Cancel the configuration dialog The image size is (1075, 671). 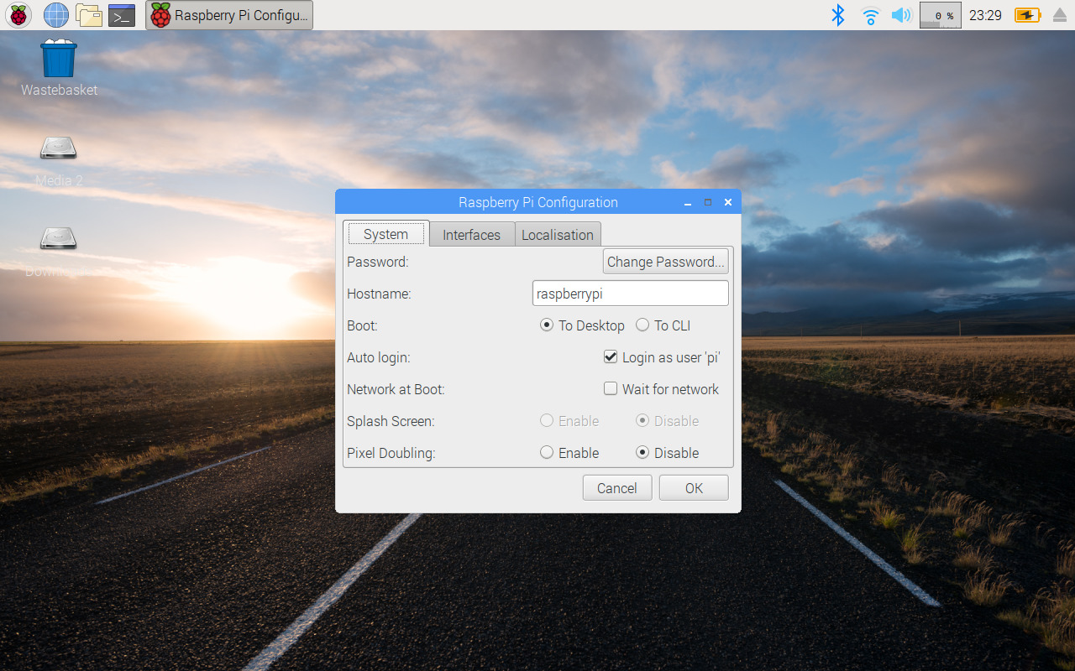(x=616, y=487)
